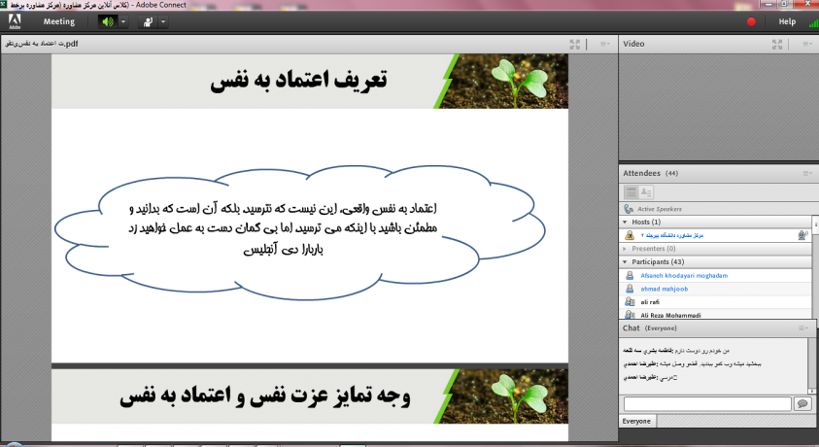Select the Everyone chat tab
The width and height of the screenshot is (819, 447).
pos(636,421)
